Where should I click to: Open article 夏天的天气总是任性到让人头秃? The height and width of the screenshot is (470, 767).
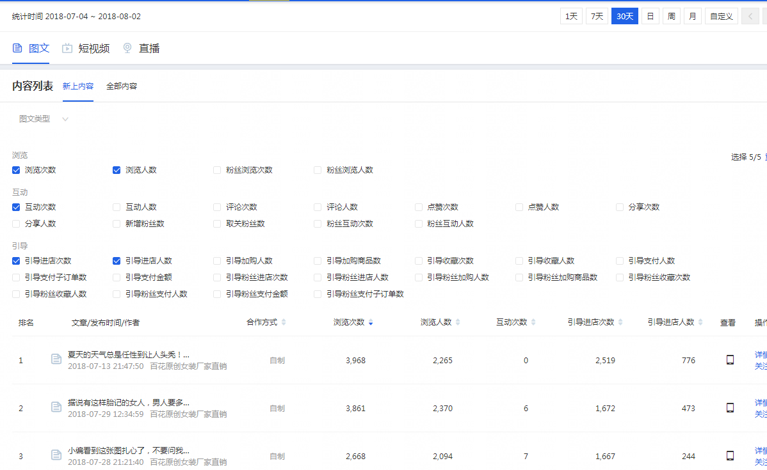(x=128, y=355)
